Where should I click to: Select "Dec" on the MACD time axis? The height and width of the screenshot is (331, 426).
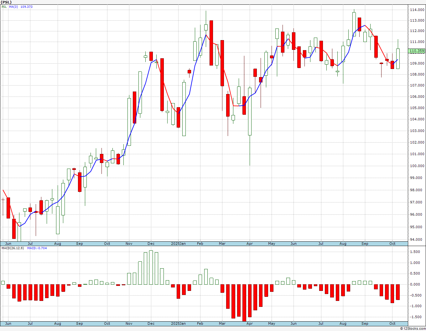pyautogui.click(x=151, y=323)
